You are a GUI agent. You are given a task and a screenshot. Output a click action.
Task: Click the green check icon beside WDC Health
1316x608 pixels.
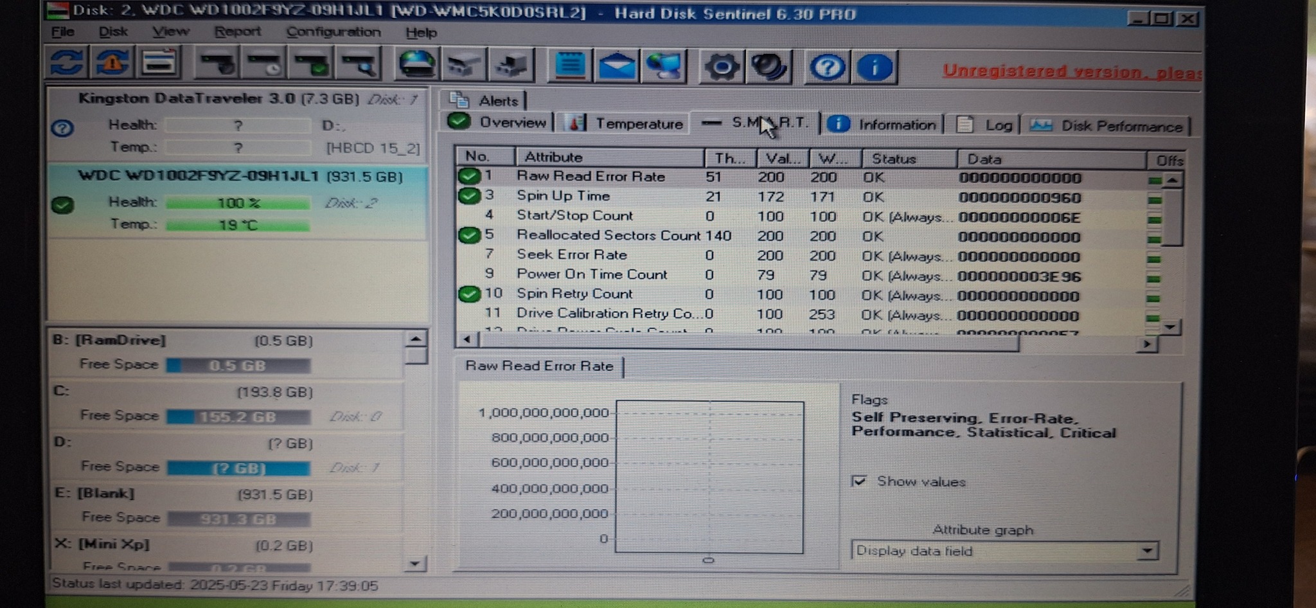tap(62, 205)
